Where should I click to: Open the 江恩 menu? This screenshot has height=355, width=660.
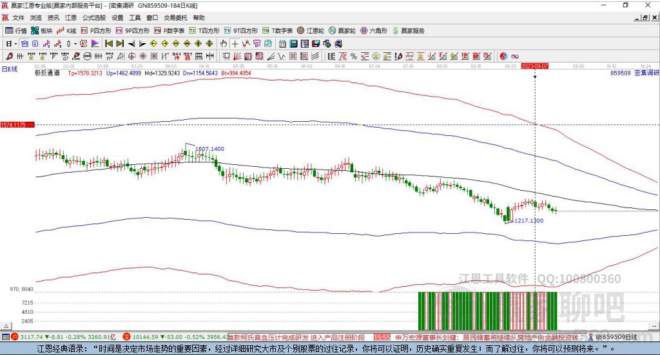click(x=71, y=18)
